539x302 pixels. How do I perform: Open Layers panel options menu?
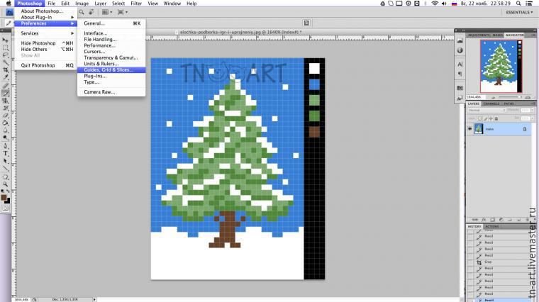(534, 103)
